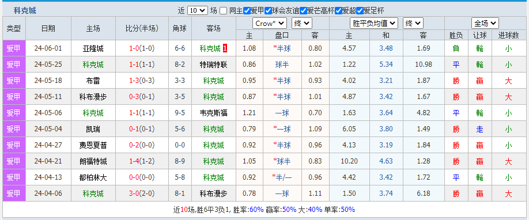The image size is (529, 220).
Task: Open away team 科布漫步 in 24-04-06 row
Action: point(214,194)
